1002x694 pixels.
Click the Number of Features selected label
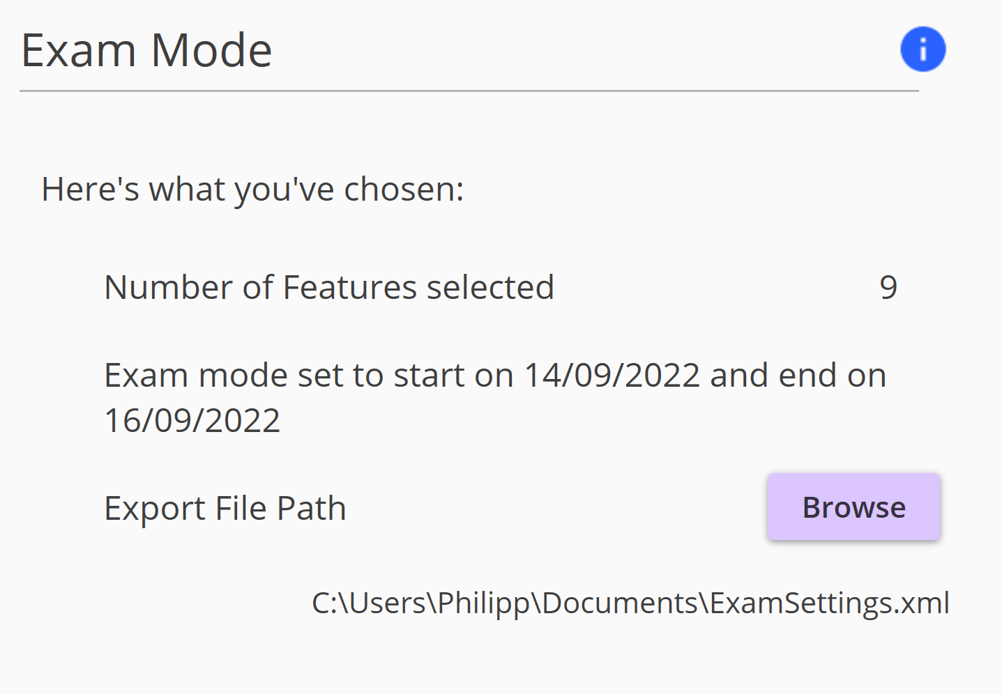click(x=329, y=287)
